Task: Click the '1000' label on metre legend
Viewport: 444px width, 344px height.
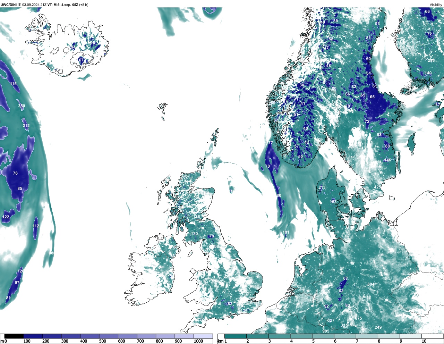Action: (x=198, y=342)
